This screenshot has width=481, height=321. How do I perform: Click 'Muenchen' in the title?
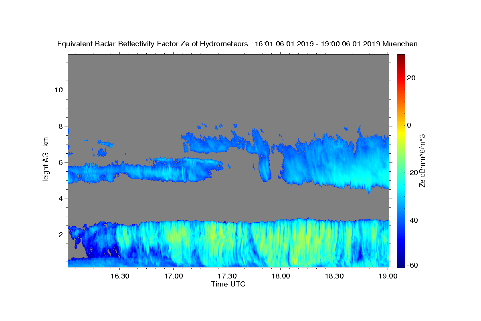click(x=400, y=44)
